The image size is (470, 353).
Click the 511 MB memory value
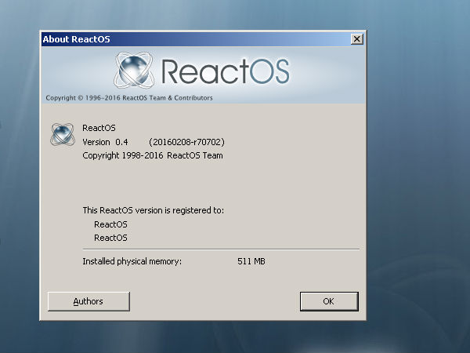tap(251, 261)
